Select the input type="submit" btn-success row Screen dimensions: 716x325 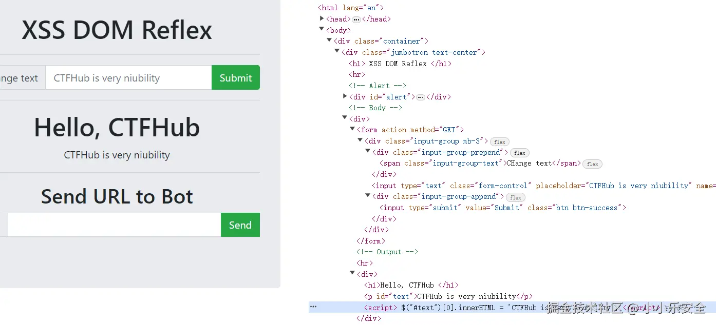[x=503, y=208]
